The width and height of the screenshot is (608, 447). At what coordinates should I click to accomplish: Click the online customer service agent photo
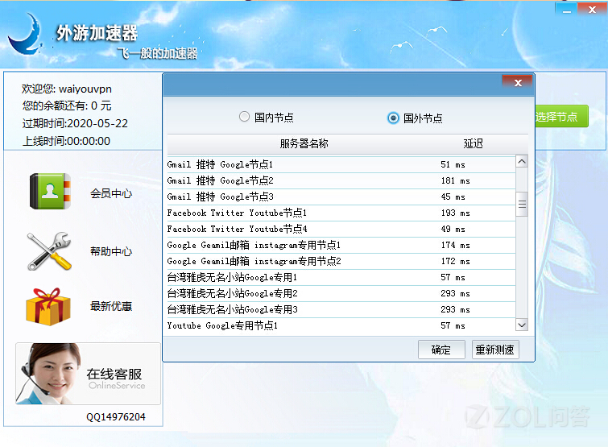(x=49, y=374)
